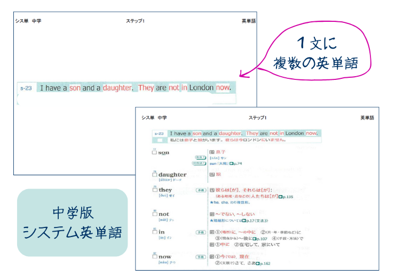
Task: Click the s-23 sentence number on the back page
Action: (159, 134)
